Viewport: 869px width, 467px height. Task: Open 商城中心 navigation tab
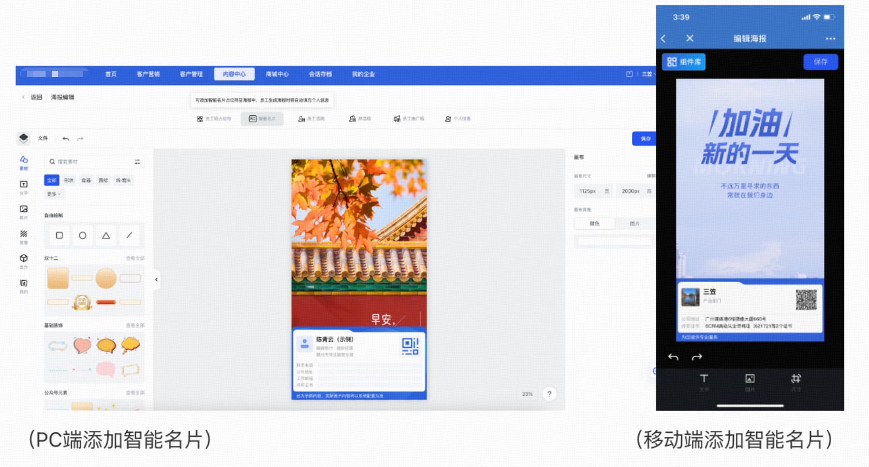[277, 74]
